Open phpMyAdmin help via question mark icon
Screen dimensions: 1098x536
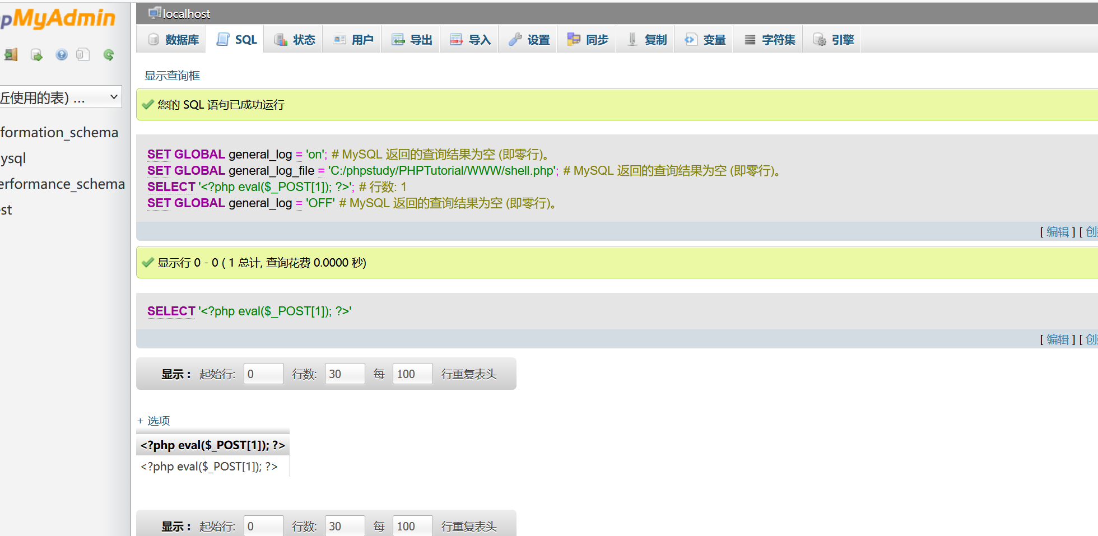61,54
